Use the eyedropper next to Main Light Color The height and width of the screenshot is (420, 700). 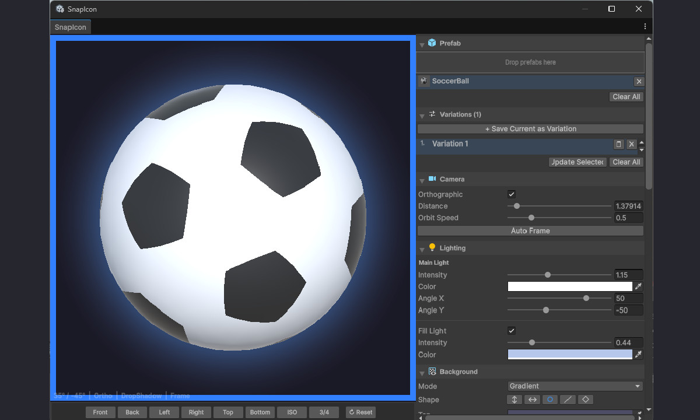tap(638, 286)
